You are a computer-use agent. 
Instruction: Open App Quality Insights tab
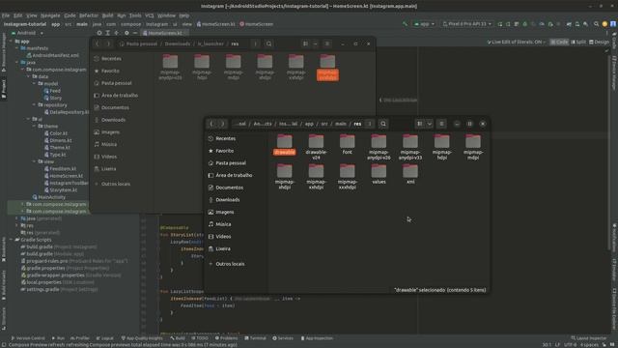142,338
